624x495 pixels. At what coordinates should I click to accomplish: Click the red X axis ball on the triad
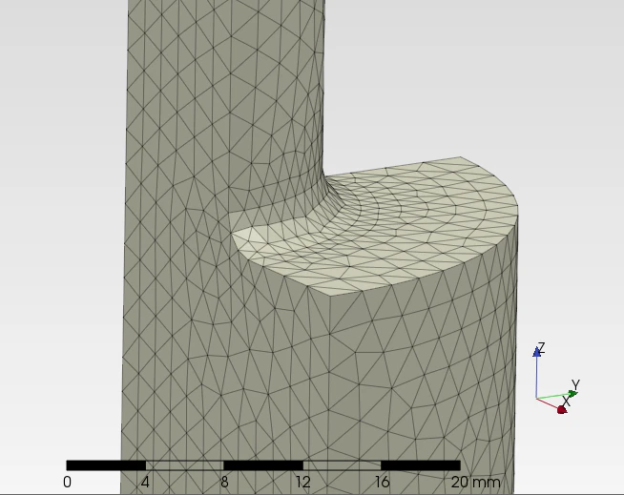click(x=562, y=409)
